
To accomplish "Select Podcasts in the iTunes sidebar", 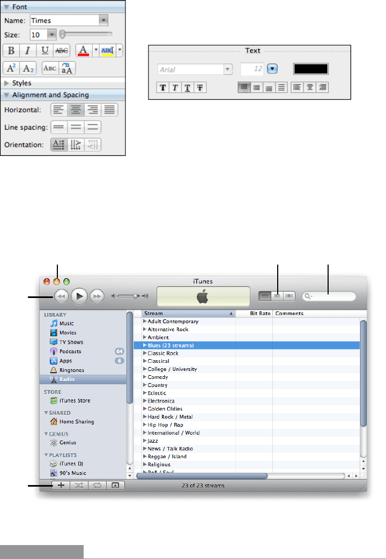I will tap(70, 351).
